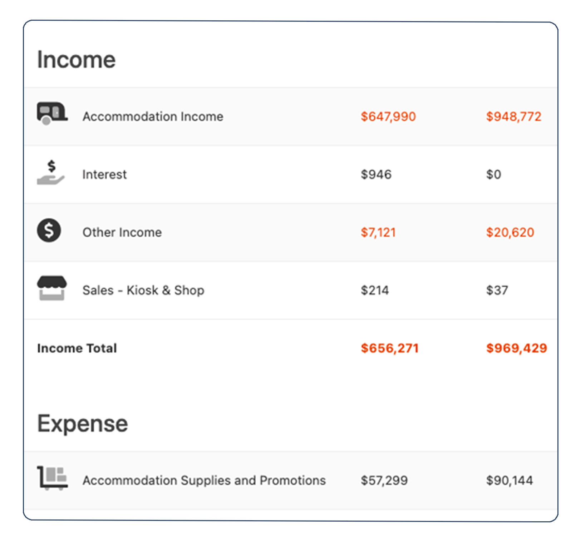Open Accommodation Supplies and Promotions label

[204, 480]
